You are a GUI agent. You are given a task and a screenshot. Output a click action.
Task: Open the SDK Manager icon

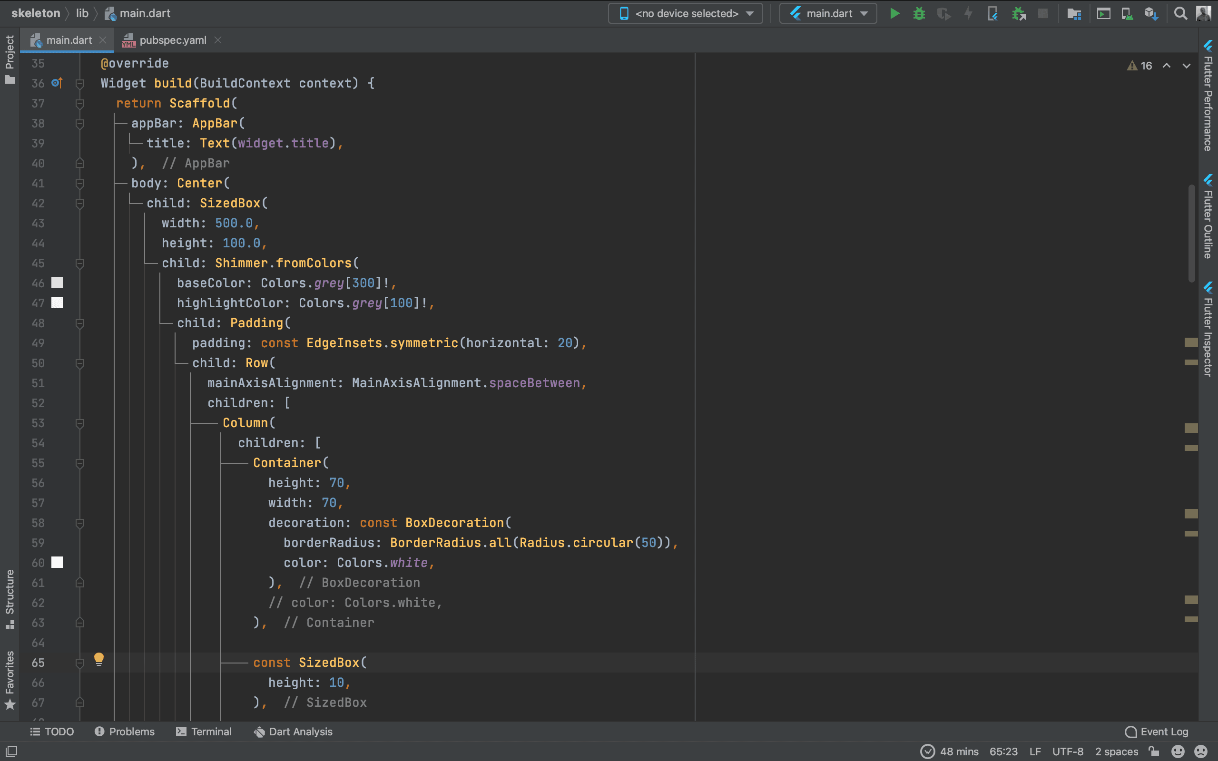click(x=1151, y=14)
